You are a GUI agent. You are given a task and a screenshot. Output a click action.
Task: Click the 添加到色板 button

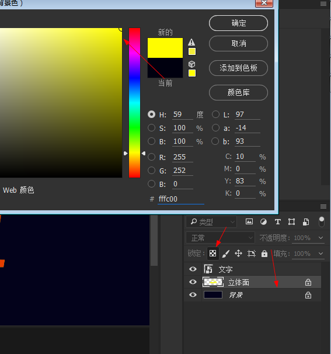click(x=239, y=68)
